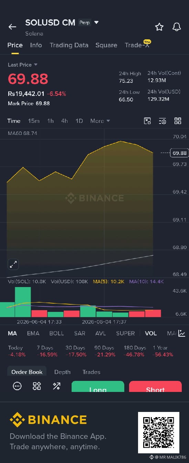The width and height of the screenshot is (189, 463).
Task: Expand the More intervals dropdown
Action: (100, 121)
